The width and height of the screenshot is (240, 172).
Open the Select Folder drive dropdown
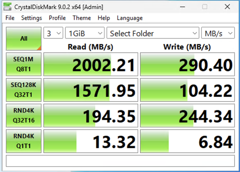153,33
